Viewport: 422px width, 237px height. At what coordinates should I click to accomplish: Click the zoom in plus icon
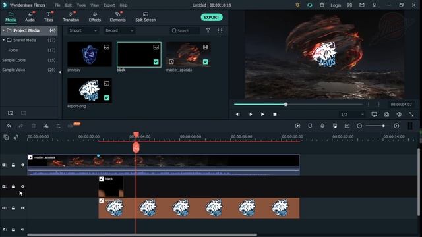coord(396,126)
